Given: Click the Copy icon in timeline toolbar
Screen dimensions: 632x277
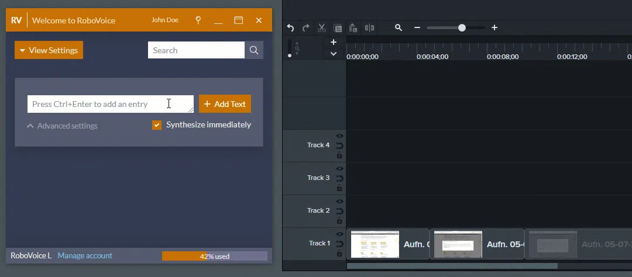Looking at the screenshot, I should 338,28.
